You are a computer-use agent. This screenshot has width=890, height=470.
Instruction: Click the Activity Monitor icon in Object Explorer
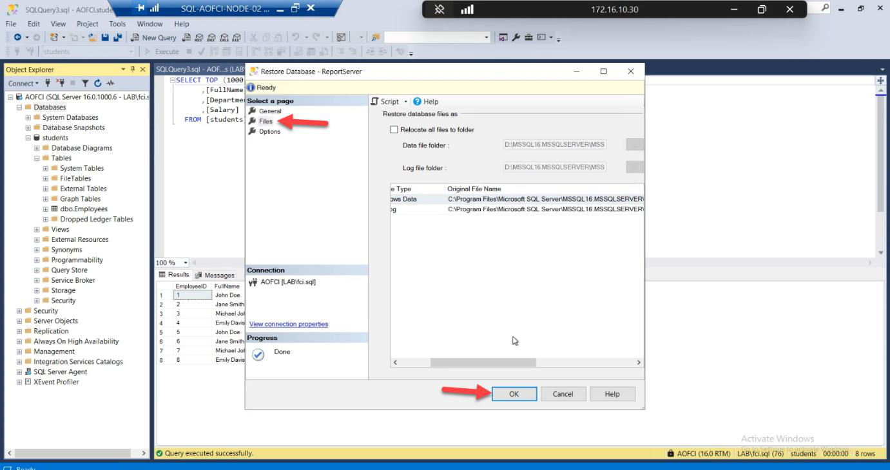click(110, 83)
